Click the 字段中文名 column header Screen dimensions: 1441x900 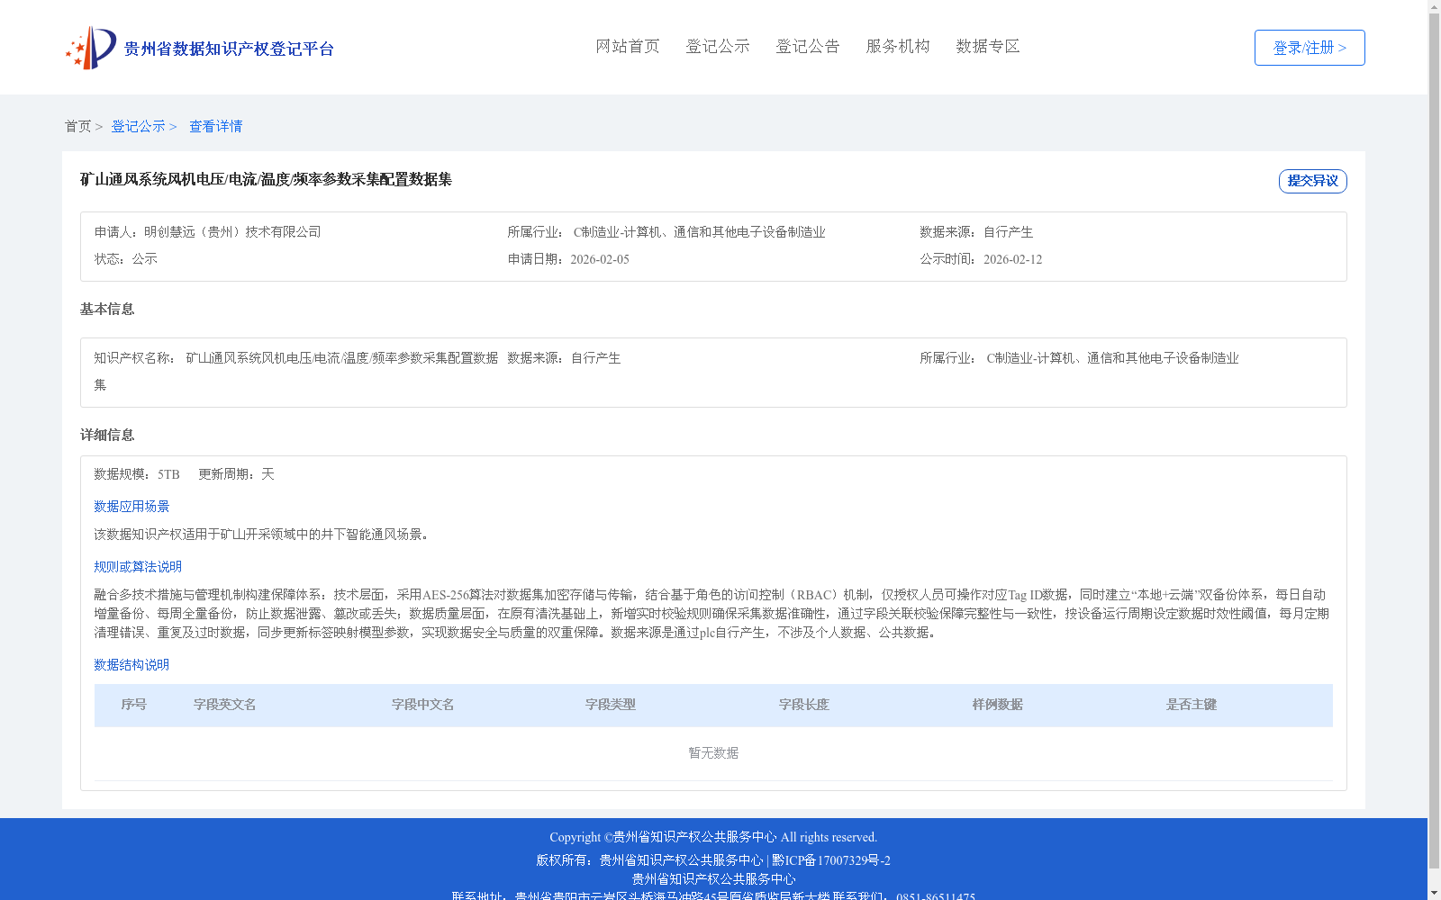[423, 705]
